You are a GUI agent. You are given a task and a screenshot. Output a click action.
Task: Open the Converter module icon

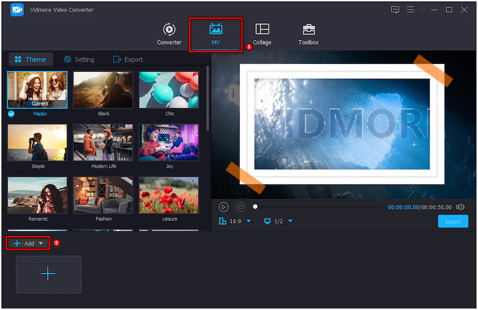[x=169, y=30]
